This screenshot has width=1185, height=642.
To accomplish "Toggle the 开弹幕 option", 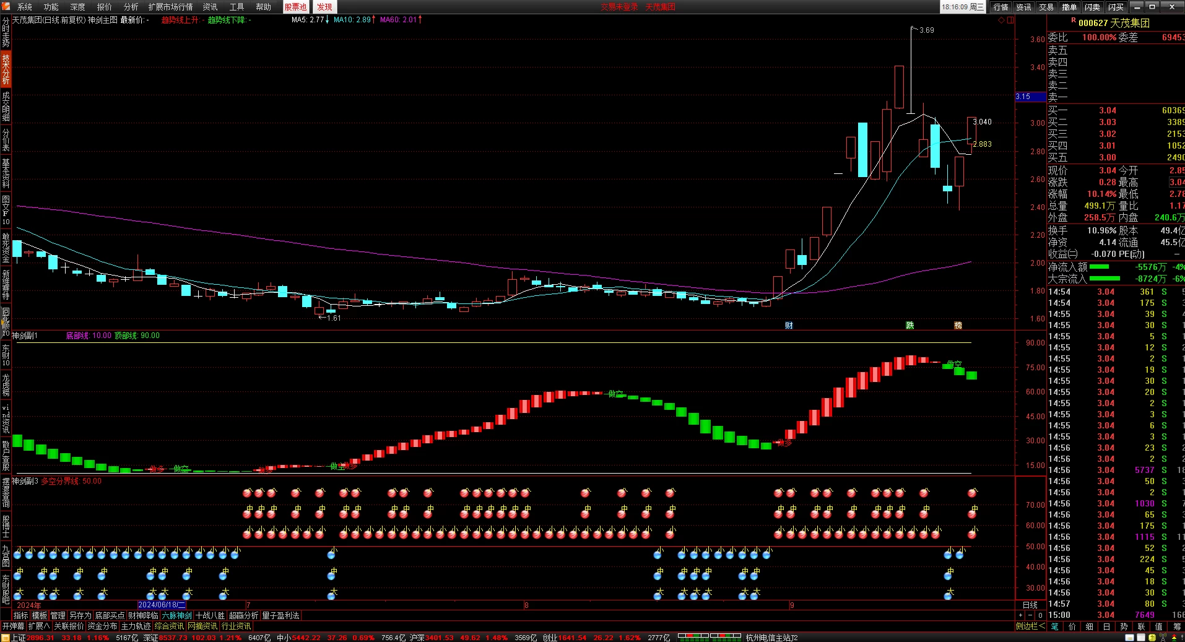I will point(13,627).
